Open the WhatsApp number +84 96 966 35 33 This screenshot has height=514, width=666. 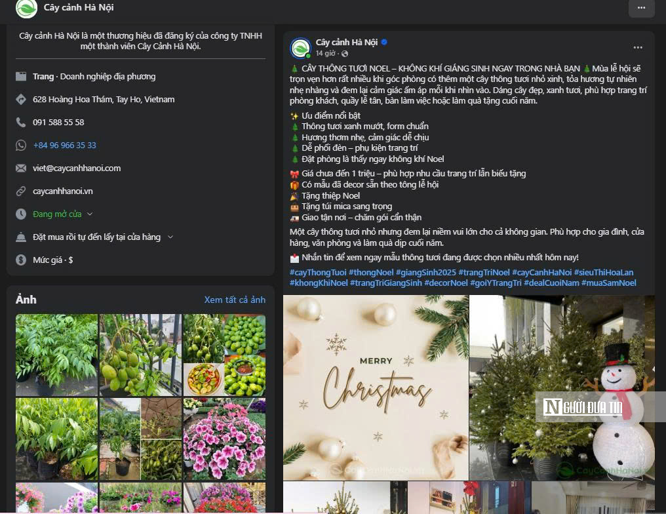point(64,146)
